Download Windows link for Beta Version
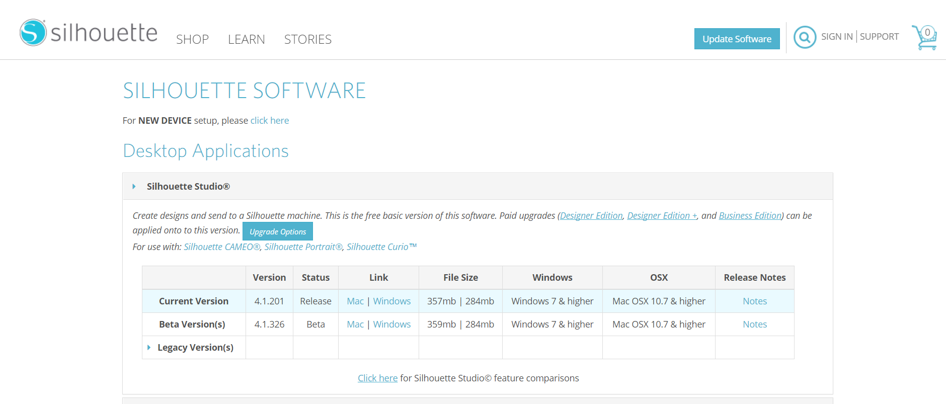 (392, 325)
